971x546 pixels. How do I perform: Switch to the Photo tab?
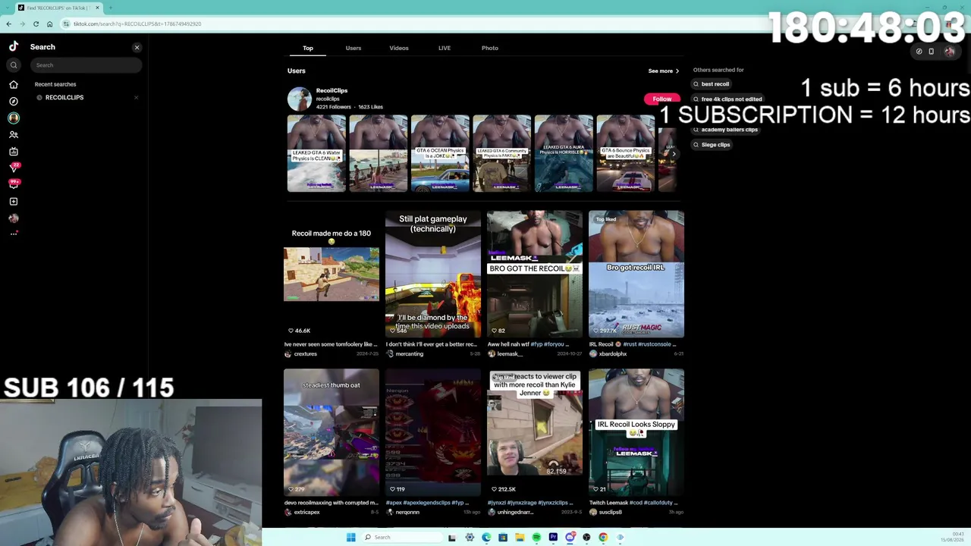click(490, 48)
